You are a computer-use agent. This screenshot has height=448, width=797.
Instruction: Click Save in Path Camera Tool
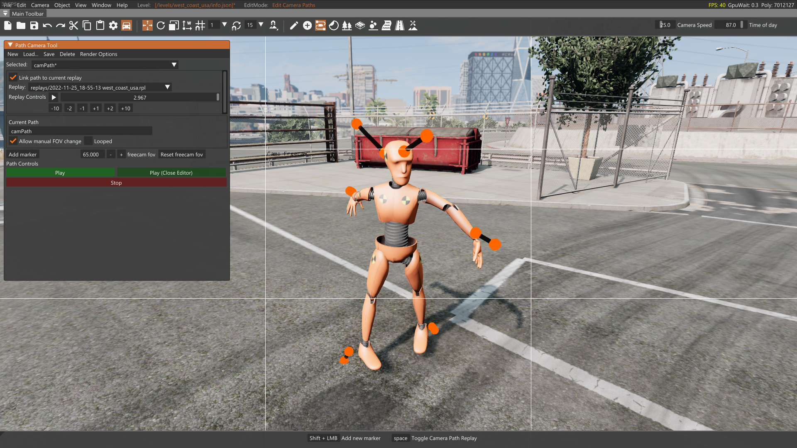(49, 54)
